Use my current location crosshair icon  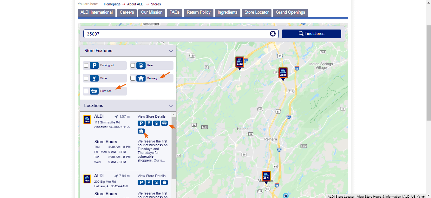tap(273, 34)
